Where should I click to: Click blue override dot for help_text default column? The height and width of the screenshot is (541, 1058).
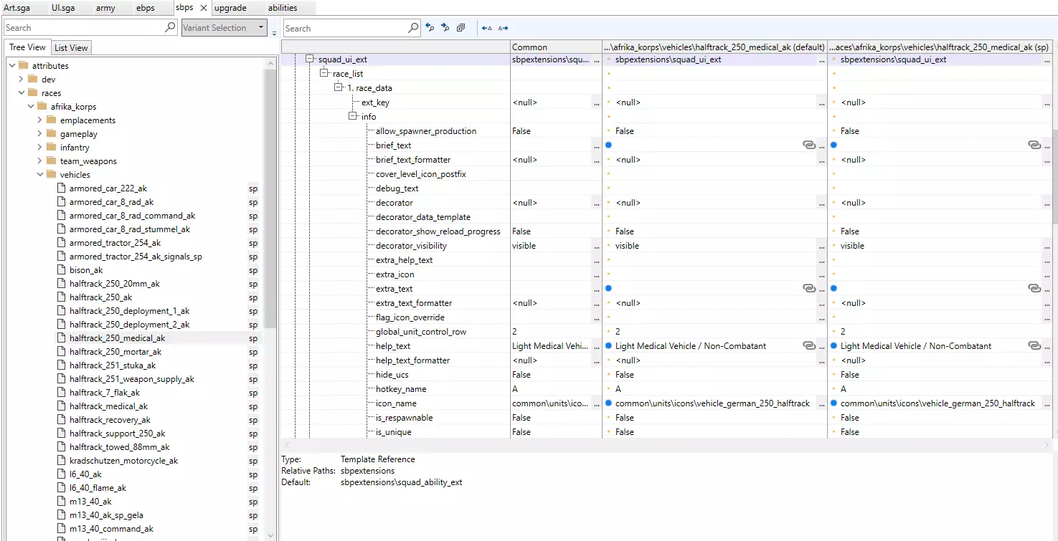[608, 346]
